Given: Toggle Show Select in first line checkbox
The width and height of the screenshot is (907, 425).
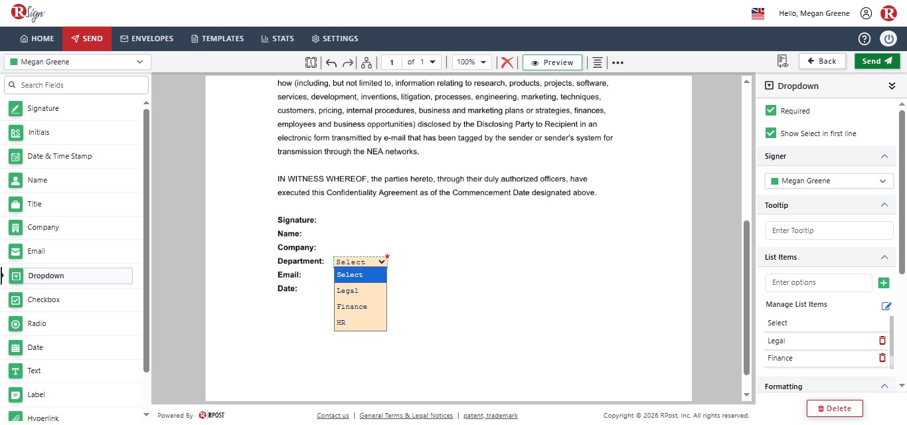Looking at the screenshot, I should pos(771,133).
